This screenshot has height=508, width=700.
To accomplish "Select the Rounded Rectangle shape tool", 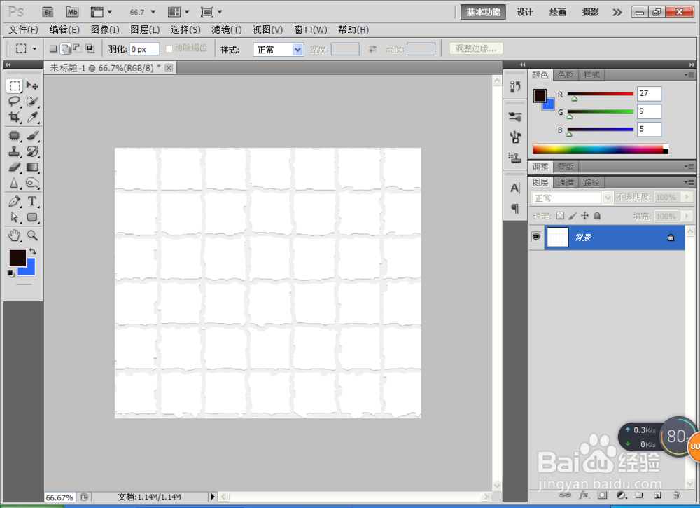I will 32,217.
